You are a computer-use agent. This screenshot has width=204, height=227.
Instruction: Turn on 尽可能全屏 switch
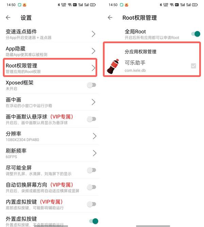91,170
